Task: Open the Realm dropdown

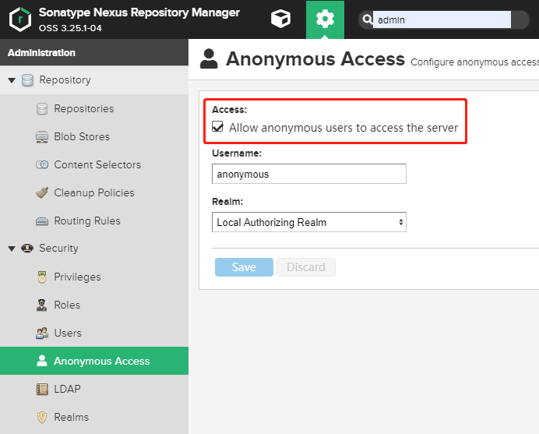Action: coord(309,223)
